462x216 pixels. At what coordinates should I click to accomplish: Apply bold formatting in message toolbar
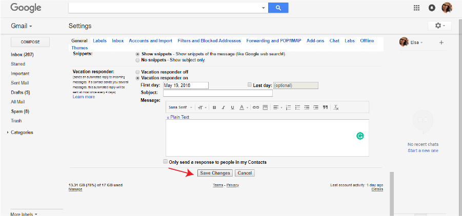click(214, 107)
